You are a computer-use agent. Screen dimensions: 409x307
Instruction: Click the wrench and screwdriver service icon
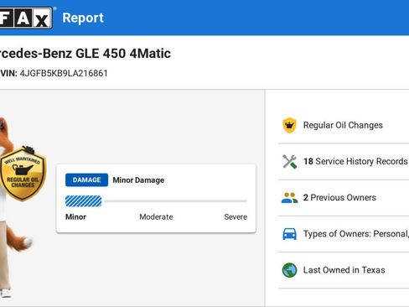pos(289,161)
